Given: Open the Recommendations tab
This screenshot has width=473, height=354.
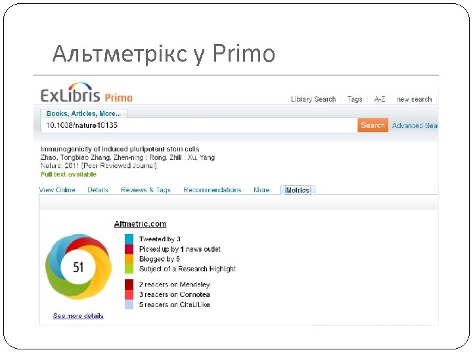Looking at the screenshot, I should pyautogui.click(x=212, y=190).
